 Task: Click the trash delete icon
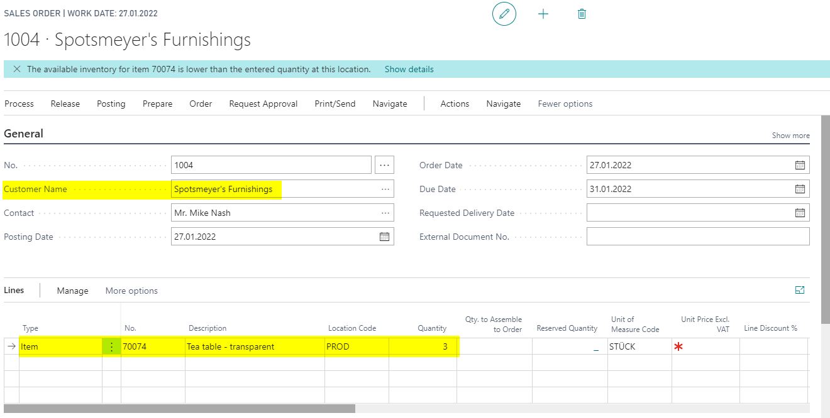pos(582,14)
